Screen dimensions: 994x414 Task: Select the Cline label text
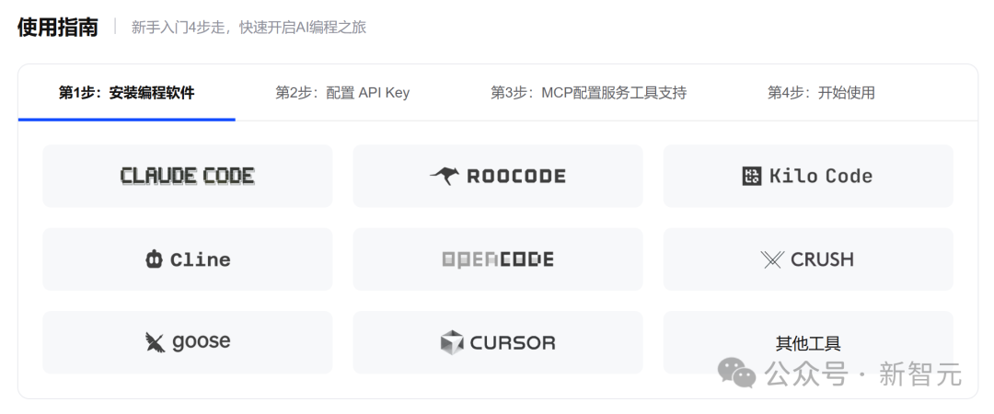(201, 260)
